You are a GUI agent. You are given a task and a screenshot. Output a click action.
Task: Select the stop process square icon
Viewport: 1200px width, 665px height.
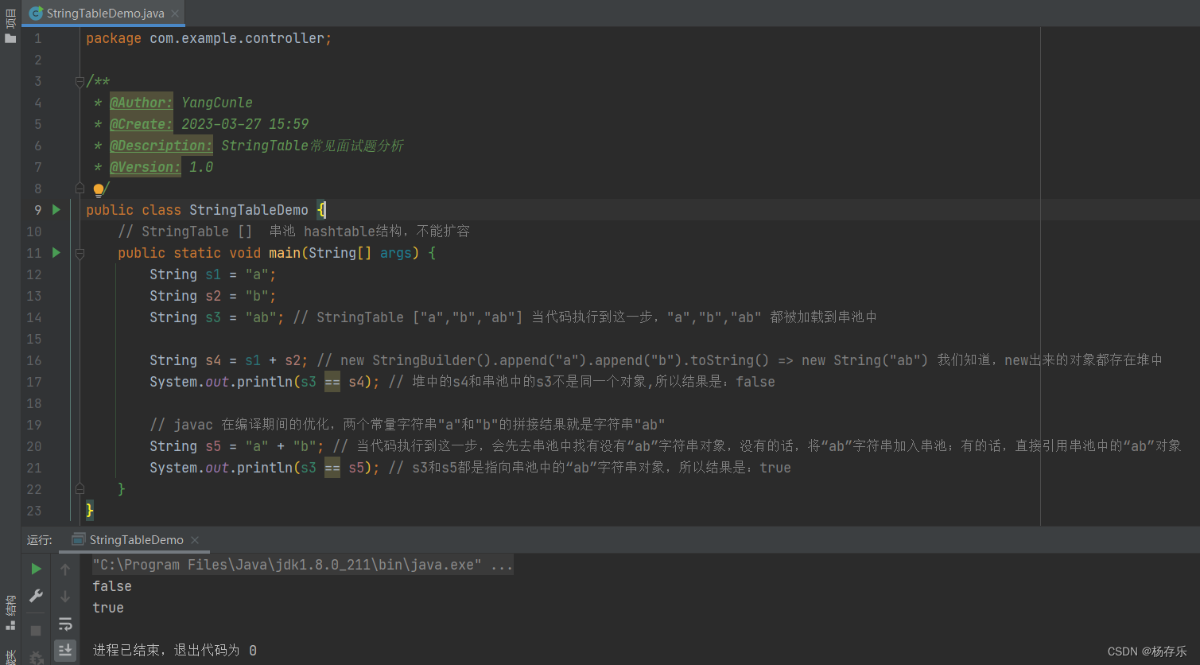pyautogui.click(x=35, y=629)
